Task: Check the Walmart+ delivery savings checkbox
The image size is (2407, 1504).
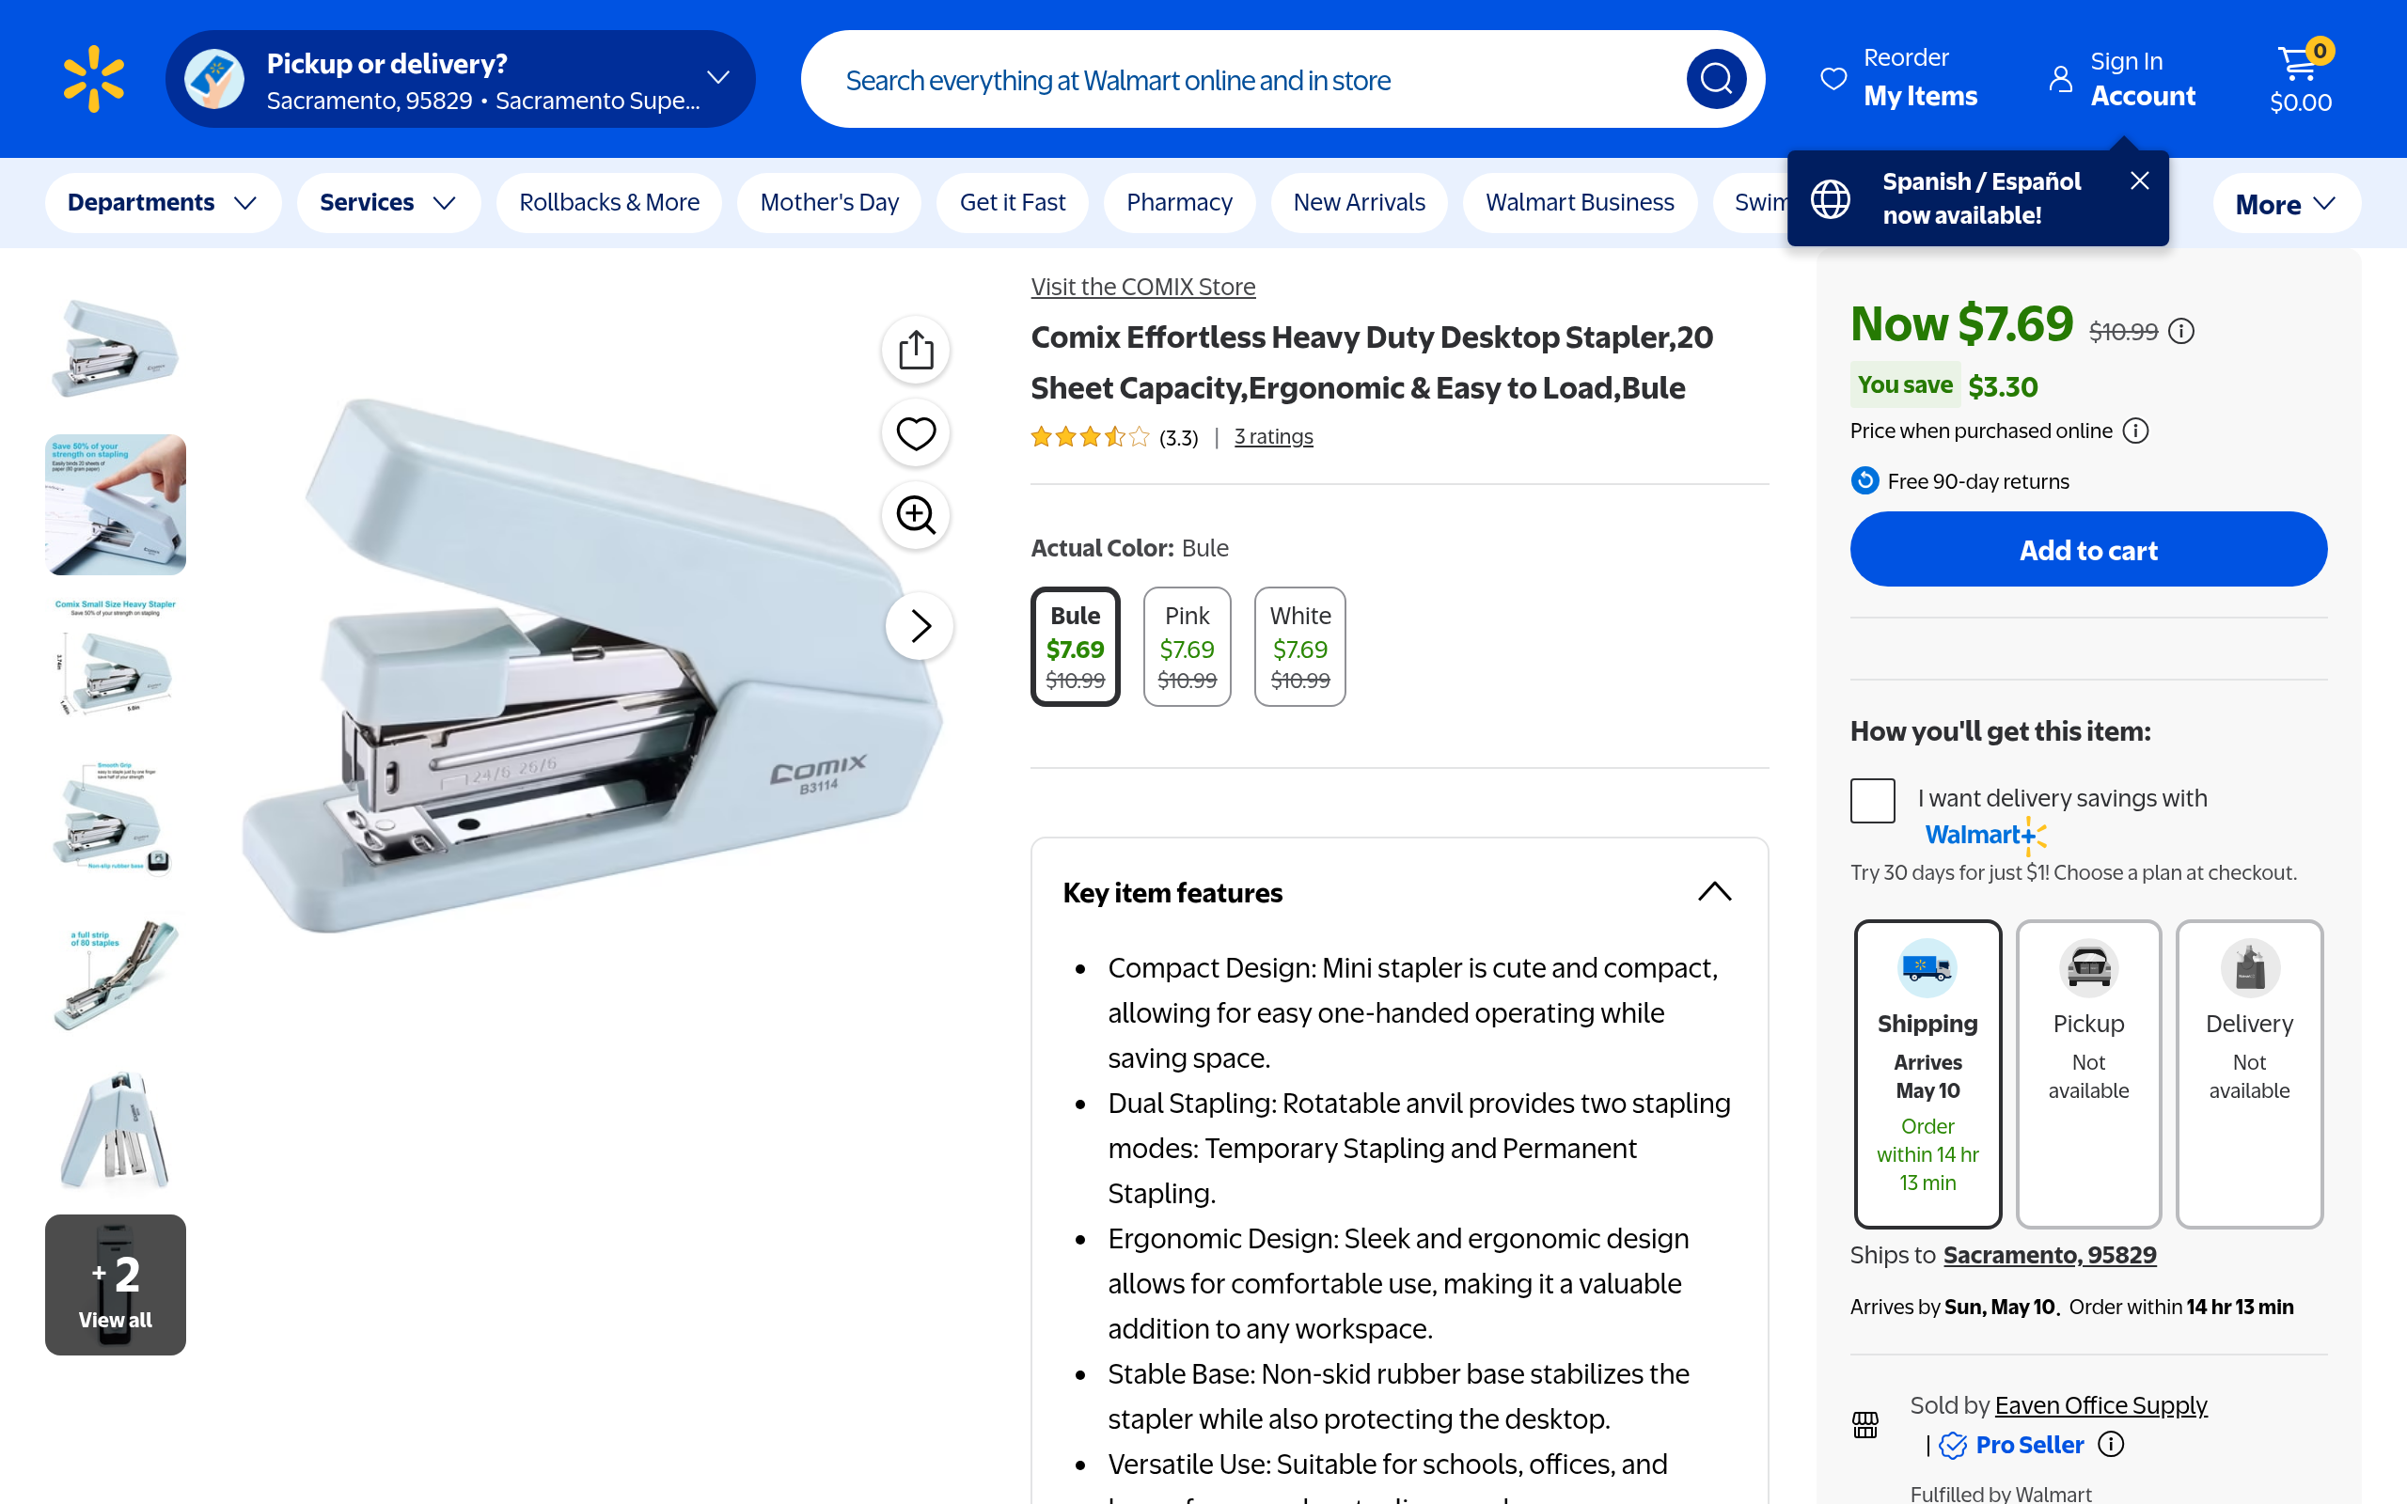Action: (1873, 801)
